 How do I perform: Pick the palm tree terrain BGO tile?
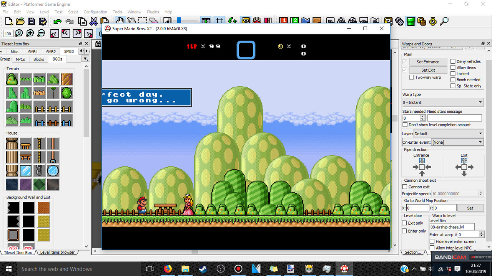53,93
